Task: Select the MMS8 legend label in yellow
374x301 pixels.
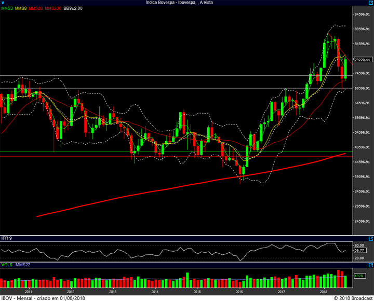Action: point(21,9)
